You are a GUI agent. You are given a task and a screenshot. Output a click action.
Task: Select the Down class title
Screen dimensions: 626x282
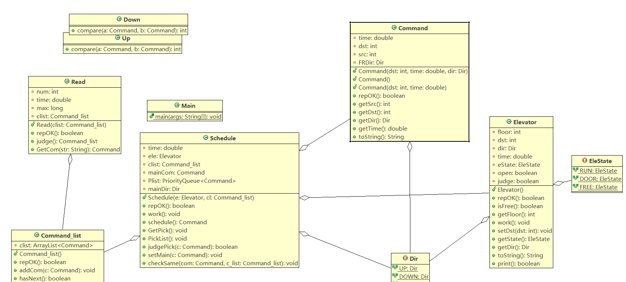click(x=132, y=19)
